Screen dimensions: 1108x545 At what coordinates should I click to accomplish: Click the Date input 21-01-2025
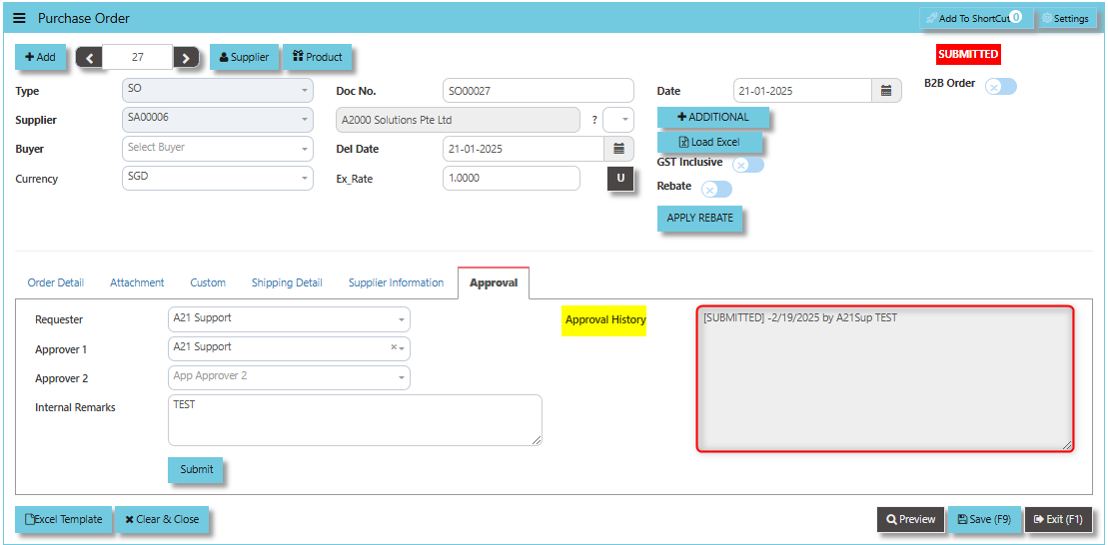(802, 91)
